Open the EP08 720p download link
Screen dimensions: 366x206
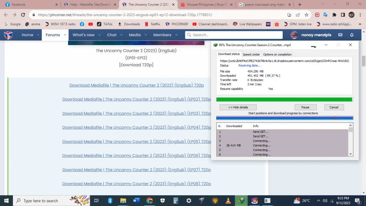click(x=137, y=184)
